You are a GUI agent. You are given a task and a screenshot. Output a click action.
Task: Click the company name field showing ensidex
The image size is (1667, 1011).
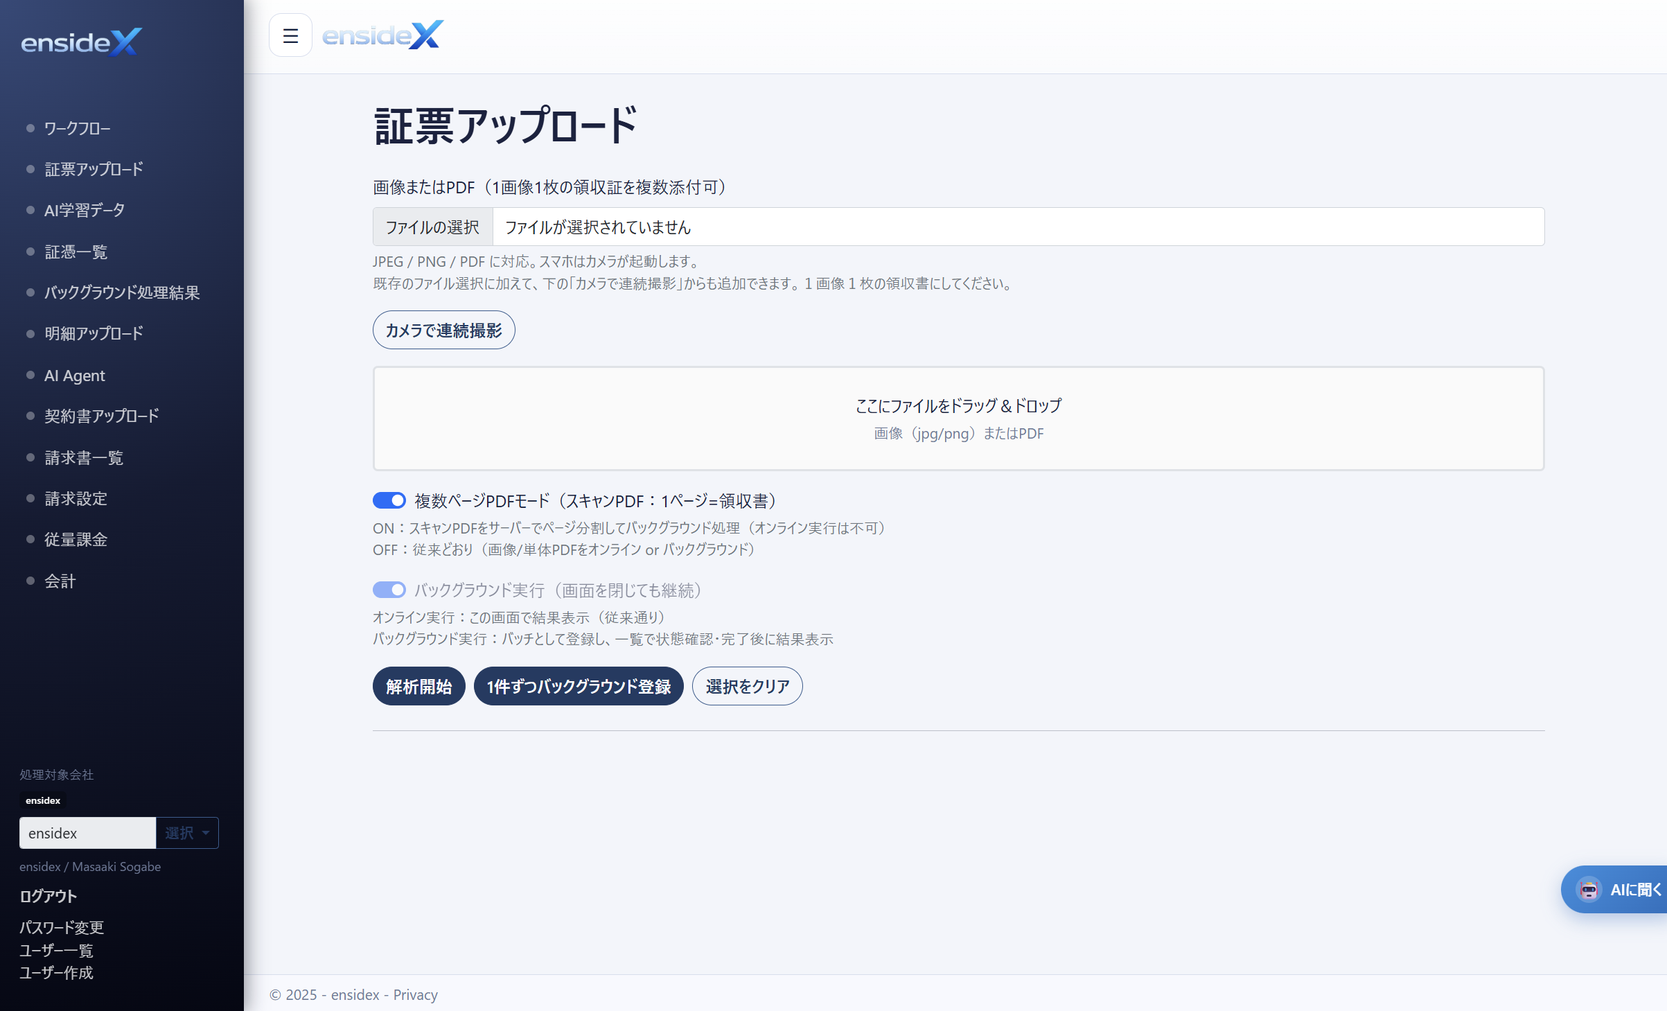(x=87, y=833)
